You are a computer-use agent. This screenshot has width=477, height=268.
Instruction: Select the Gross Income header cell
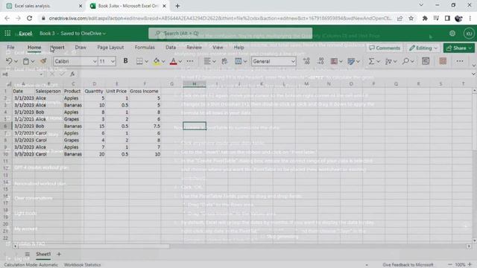pyautogui.click(x=145, y=91)
